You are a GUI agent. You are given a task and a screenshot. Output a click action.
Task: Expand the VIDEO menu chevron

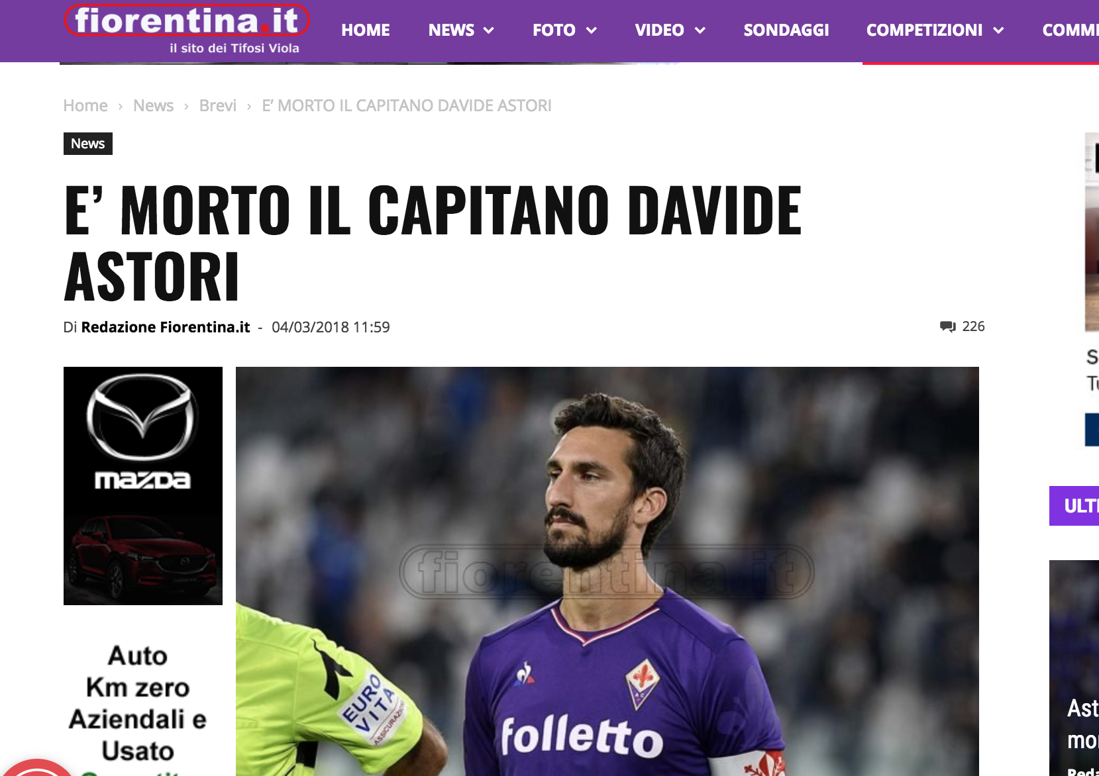(700, 30)
